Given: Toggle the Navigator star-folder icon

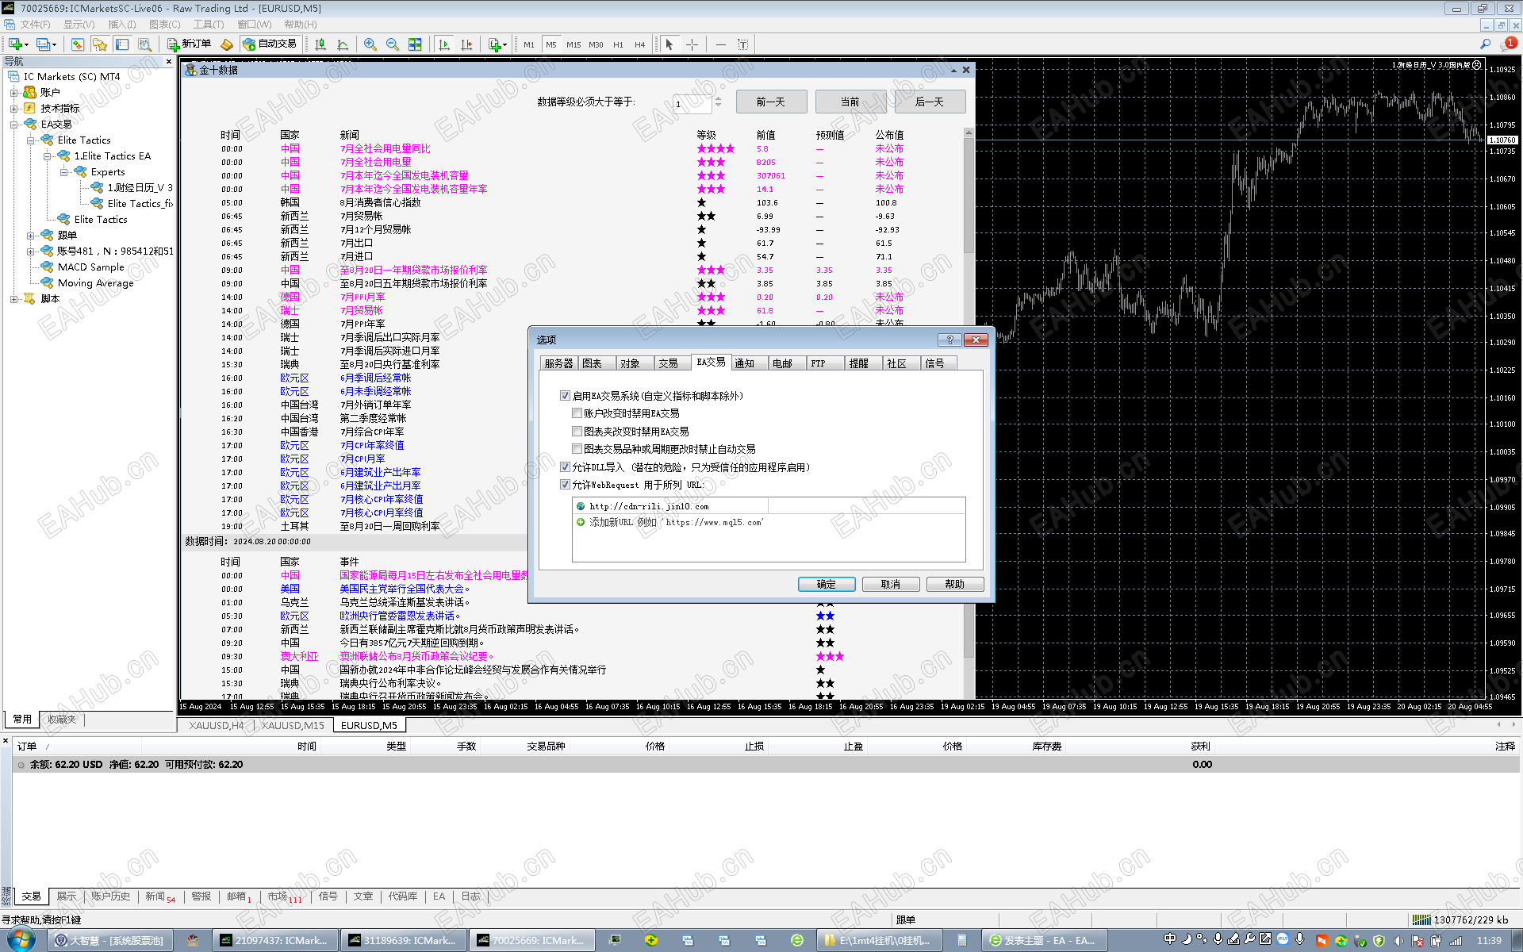Looking at the screenshot, I should pyautogui.click(x=99, y=44).
